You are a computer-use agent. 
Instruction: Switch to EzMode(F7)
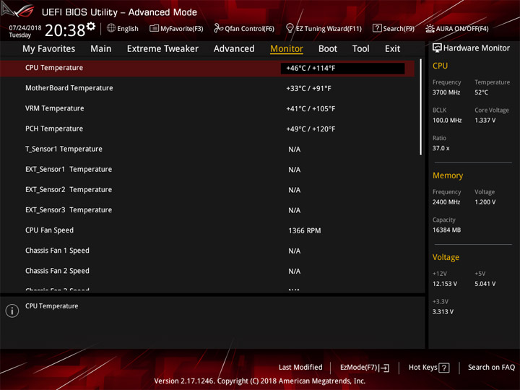(365, 368)
